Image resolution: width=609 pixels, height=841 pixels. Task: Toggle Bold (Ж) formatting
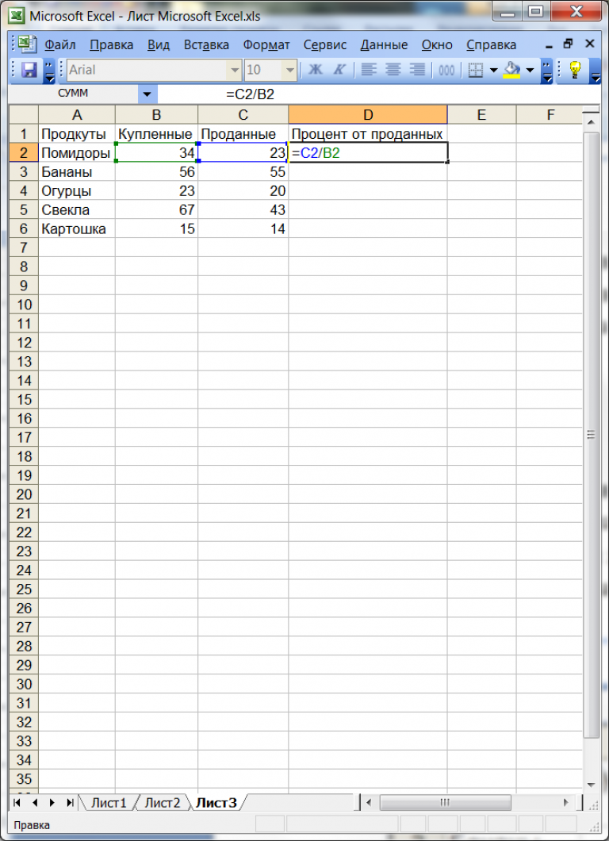tap(316, 70)
